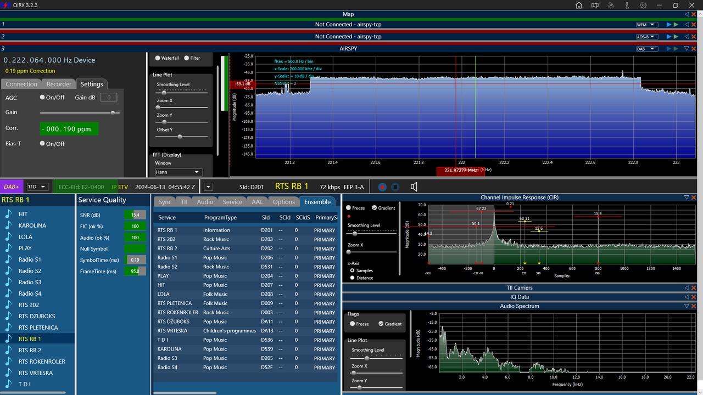This screenshot has width=703, height=395.
Task: Close the AIRSPY panel with orange X
Action: [694, 49]
